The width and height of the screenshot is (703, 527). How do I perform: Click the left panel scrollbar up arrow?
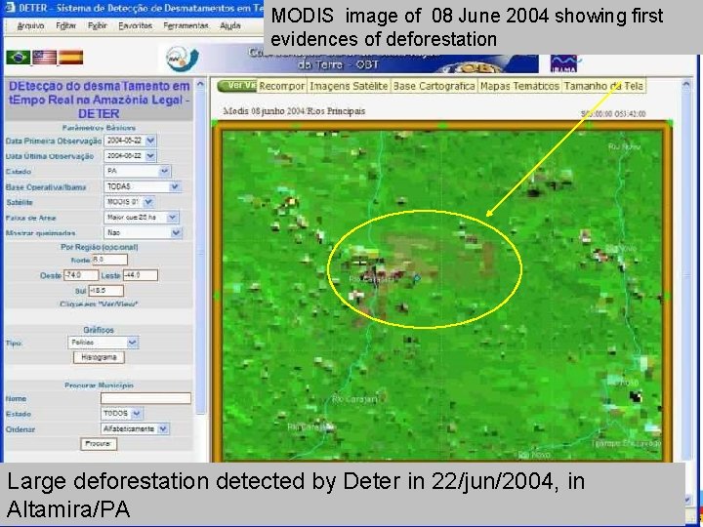(x=201, y=84)
